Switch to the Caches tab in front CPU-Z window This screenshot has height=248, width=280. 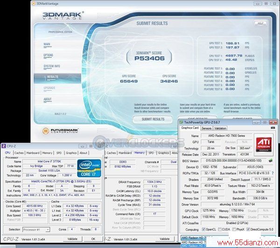[19, 153]
